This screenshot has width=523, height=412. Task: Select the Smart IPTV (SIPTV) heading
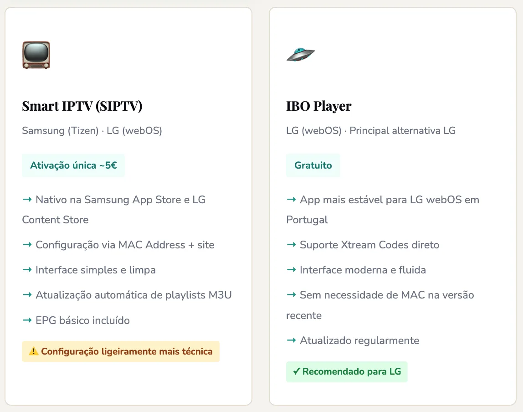tap(82, 106)
